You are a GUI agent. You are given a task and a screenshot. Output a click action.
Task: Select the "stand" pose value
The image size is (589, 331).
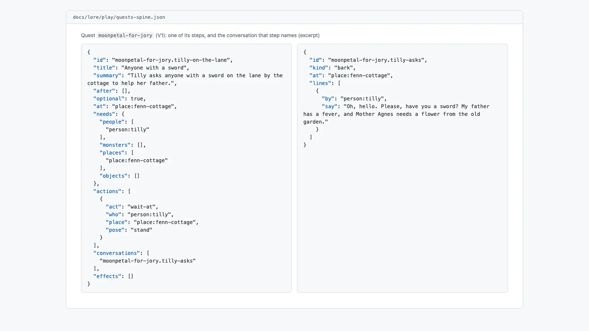tap(141, 230)
